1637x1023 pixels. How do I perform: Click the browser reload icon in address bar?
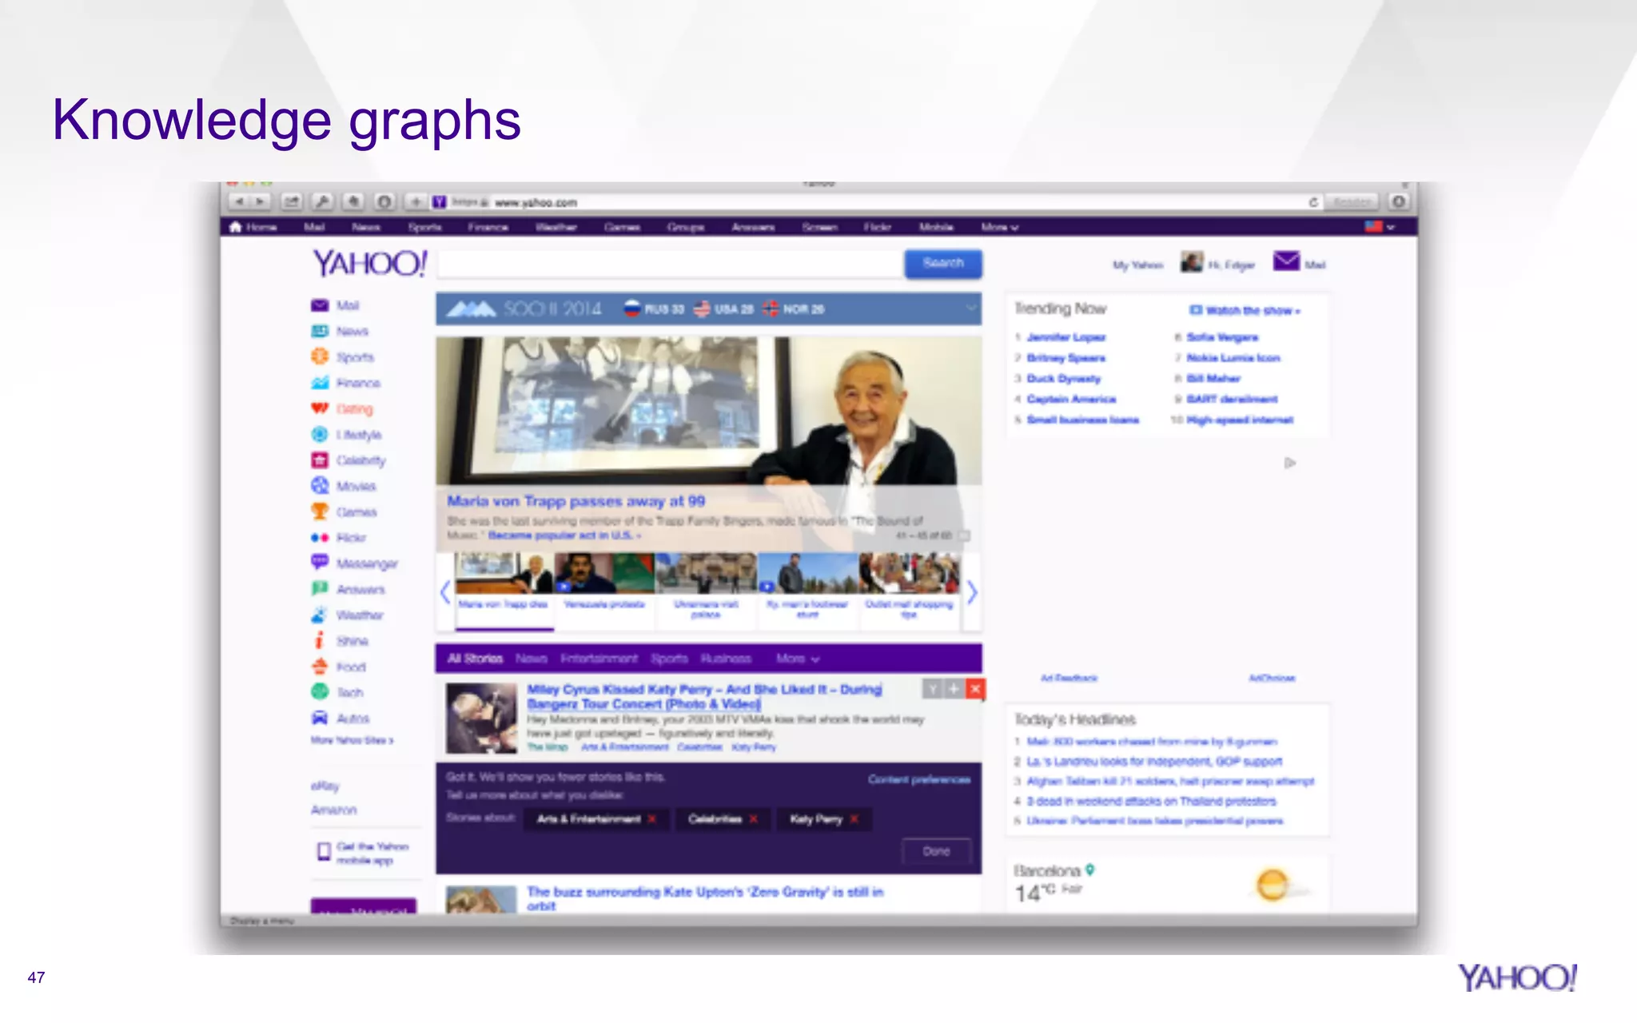(1312, 202)
